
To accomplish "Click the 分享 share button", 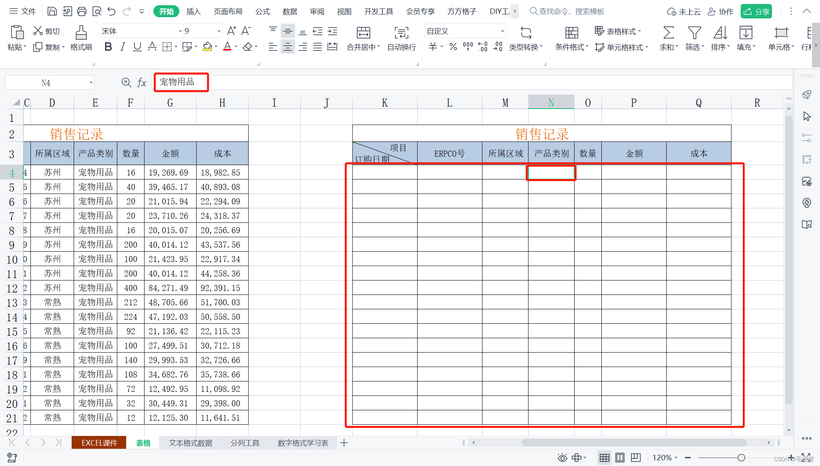I will [x=756, y=12].
